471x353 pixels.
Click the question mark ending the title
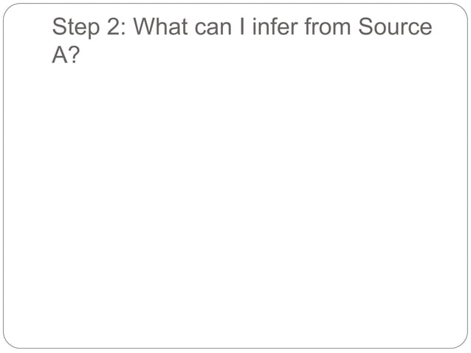[x=74, y=55]
